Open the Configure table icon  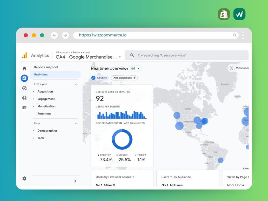[24, 108]
